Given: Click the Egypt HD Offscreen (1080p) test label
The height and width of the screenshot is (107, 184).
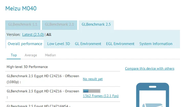Looking at the screenshot, I should click(43, 79).
